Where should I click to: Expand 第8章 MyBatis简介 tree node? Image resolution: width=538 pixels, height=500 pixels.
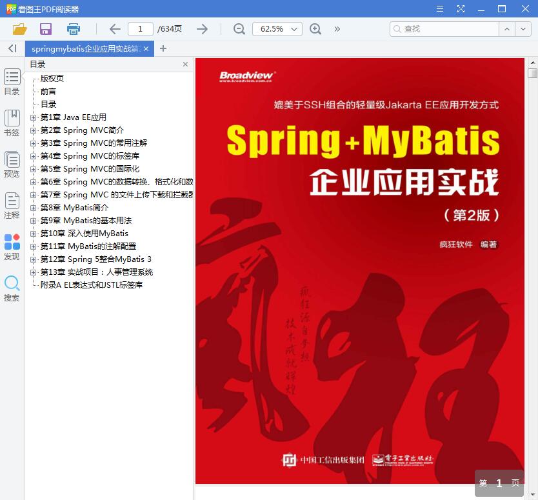[33, 208]
